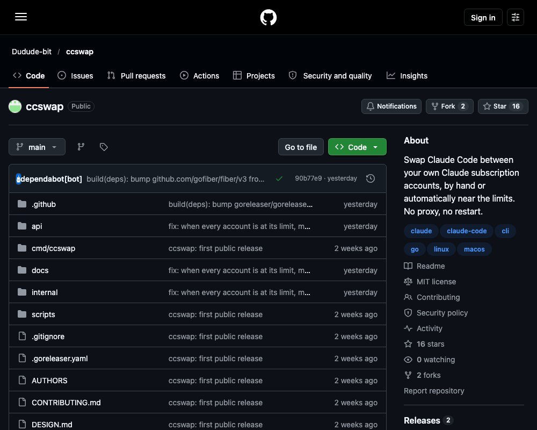This screenshot has width=537, height=430.
Task: Open the docs folder
Action: coord(40,270)
